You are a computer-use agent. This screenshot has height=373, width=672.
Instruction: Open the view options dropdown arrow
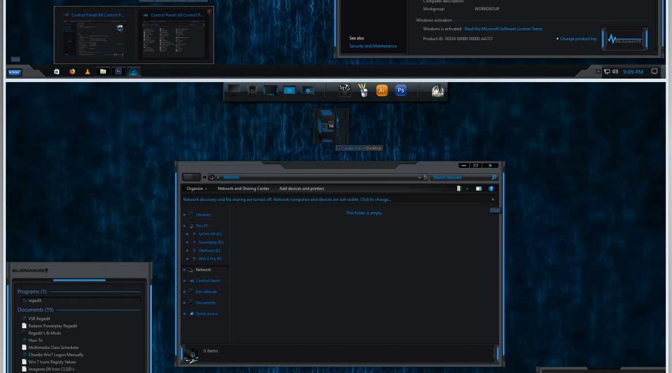coord(467,189)
